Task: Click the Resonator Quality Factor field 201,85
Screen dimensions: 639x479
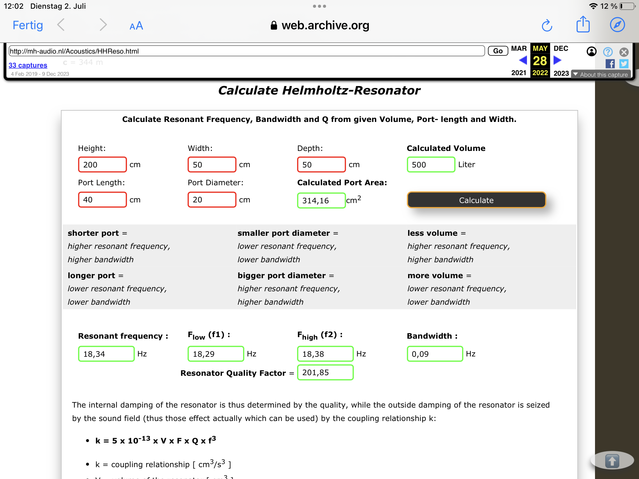Action: coord(325,372)
